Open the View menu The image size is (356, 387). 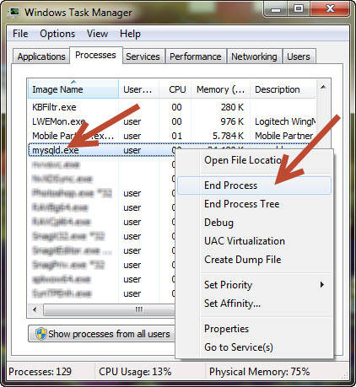[x=97, y=34]
